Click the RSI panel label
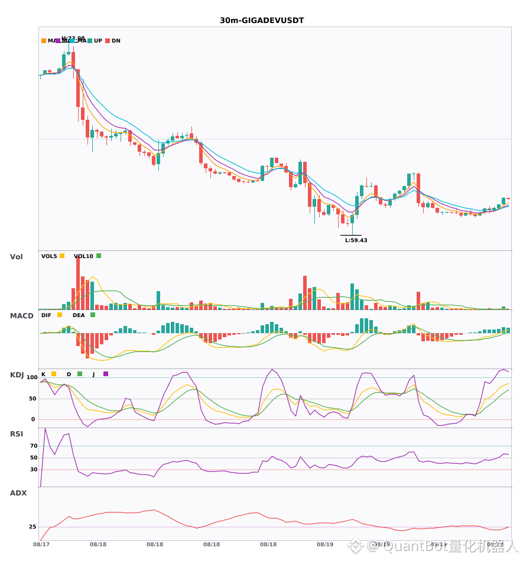 pyautogui.click(x=17, y=434)
